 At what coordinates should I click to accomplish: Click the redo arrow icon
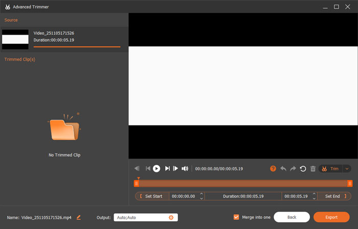293,169
